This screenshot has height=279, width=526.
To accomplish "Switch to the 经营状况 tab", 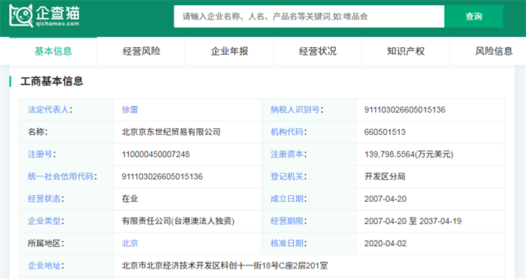I will click(318, 51).
